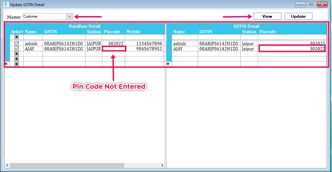332x172 pixels.
Task: Select the ashish name cell in DataBase Detail
Action: 33,44
